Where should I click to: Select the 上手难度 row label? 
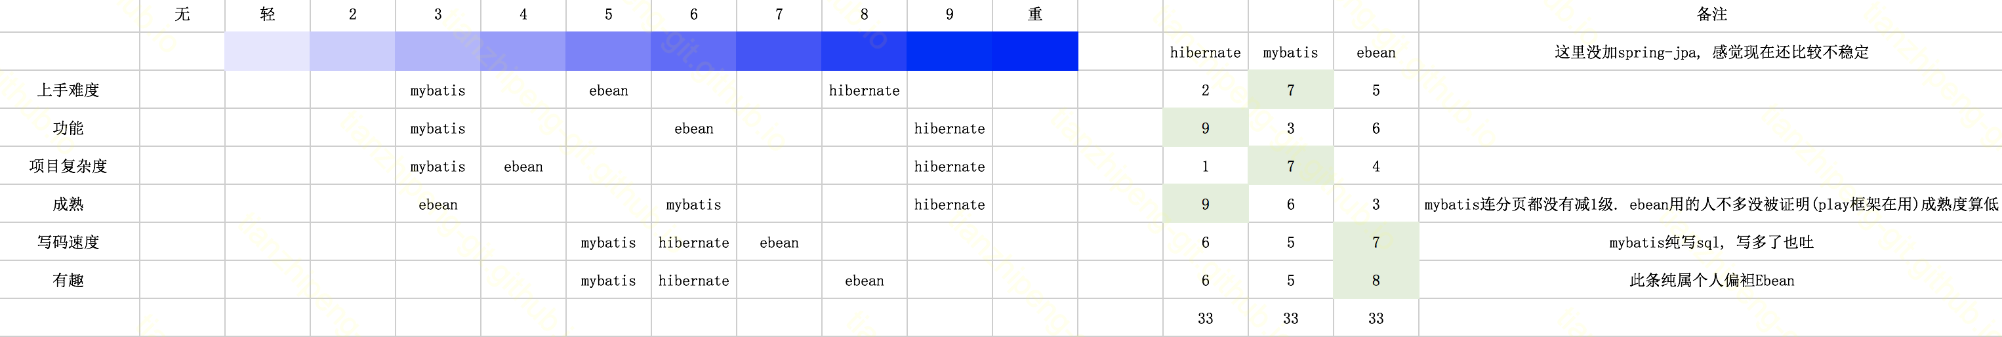pos(69,90)
